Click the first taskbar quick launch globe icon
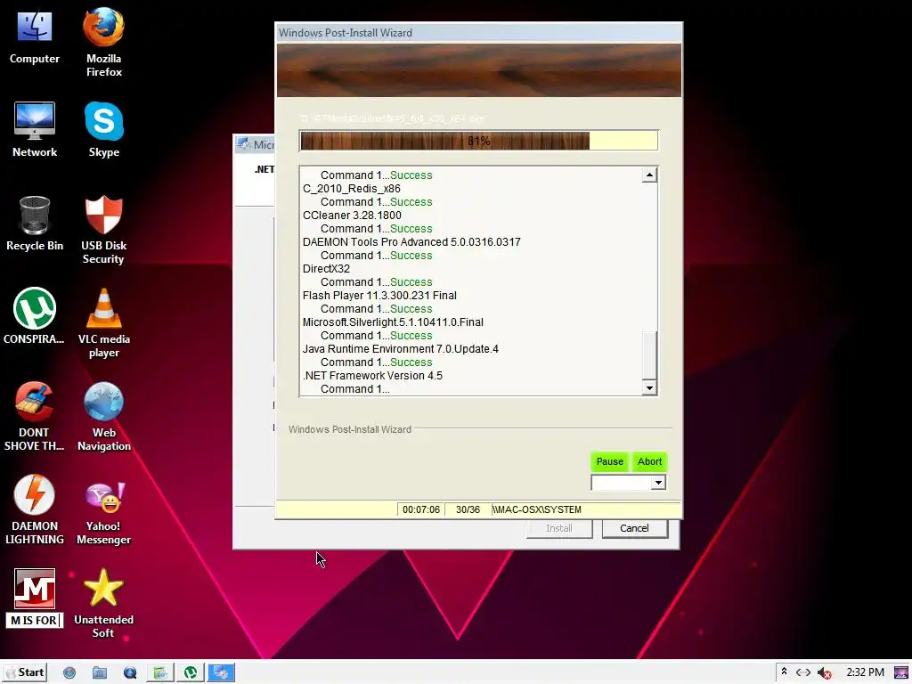 (x=69, y=673)
